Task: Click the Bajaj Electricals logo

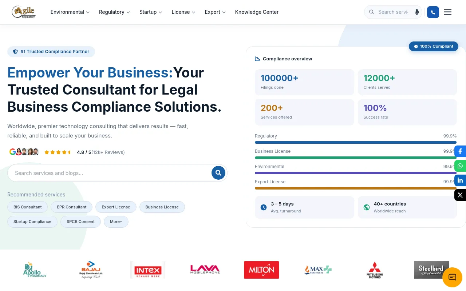Action: click(91, 270)
